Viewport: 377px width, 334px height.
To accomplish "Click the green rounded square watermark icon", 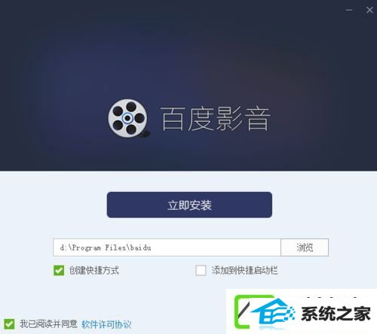I will click(243, 311).
